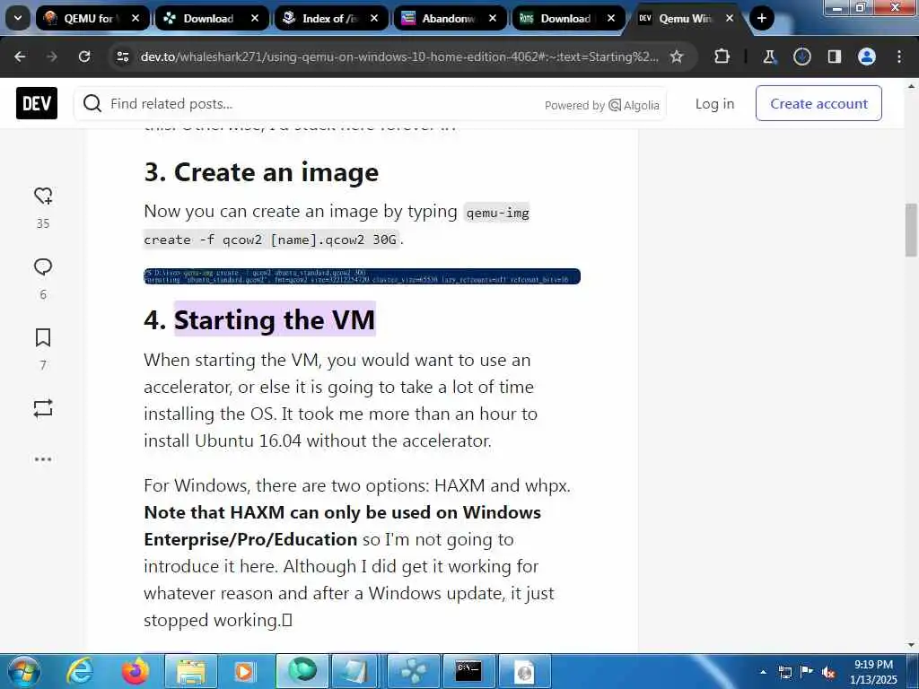Close the Index of tab
Image resolution: width=919 pixels, height=689 pixels.
pos(374,18)
